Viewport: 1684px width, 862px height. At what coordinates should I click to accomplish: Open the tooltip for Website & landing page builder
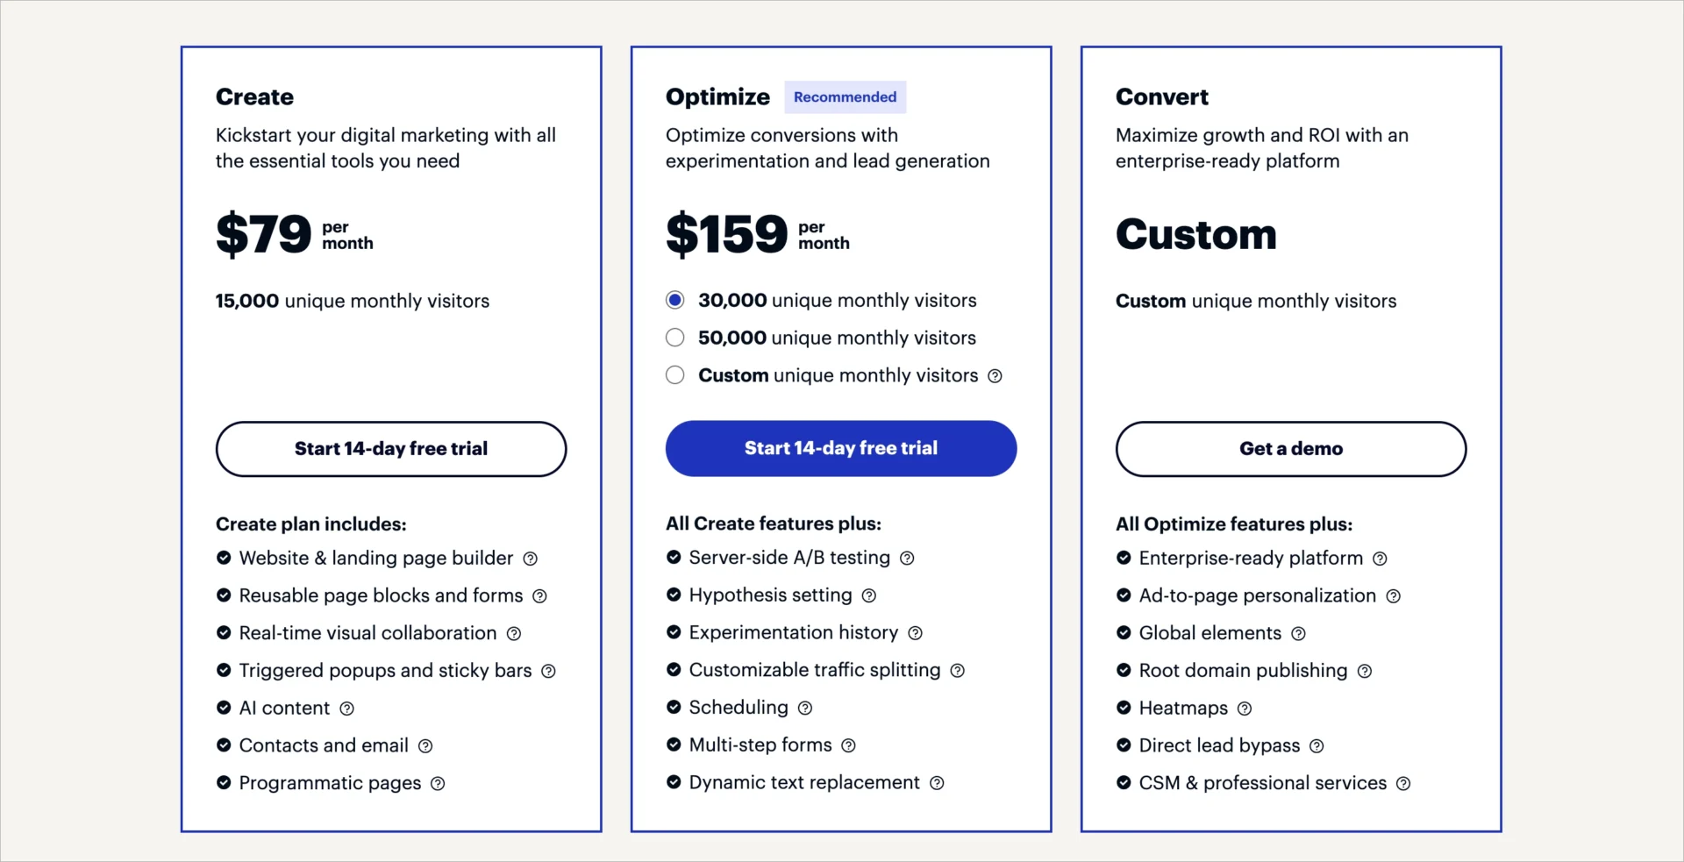531,559
